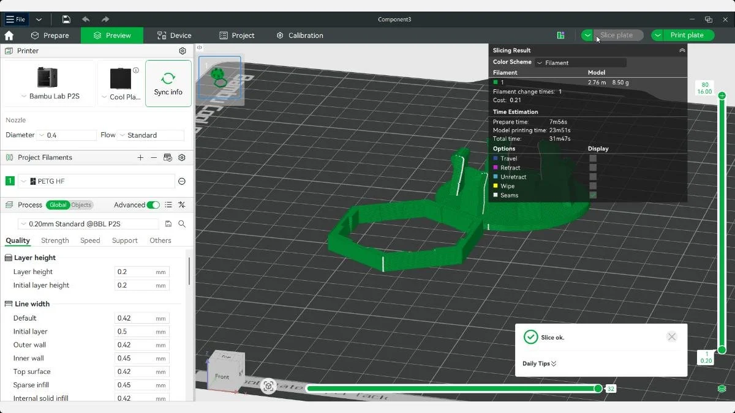Enable Wipe display checkbox
The width and height of the screenshot is (735, 413).
[593, 186]
